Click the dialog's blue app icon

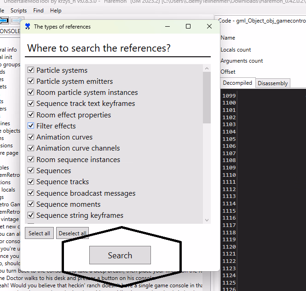(28, 27)
